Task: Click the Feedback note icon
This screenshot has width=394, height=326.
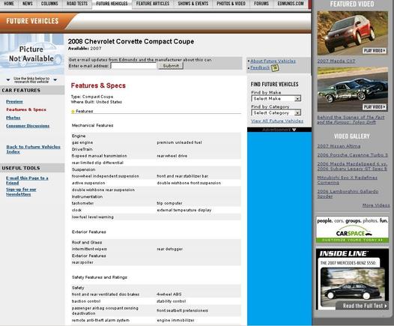Action: (x=275, y=67)
